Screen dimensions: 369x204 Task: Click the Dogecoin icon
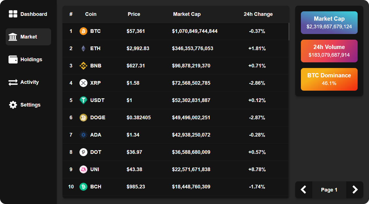click(83, 118)
